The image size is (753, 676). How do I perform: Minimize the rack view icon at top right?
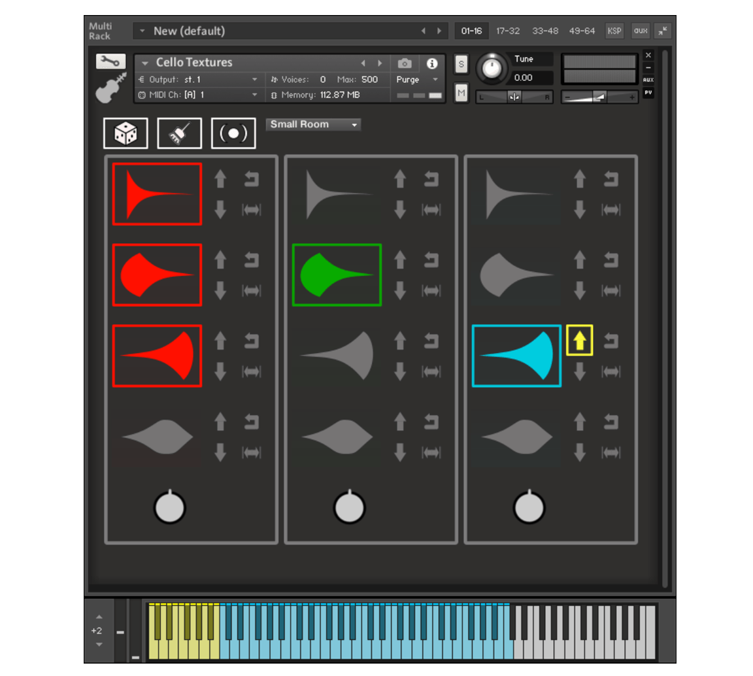[x=663, y=31]
